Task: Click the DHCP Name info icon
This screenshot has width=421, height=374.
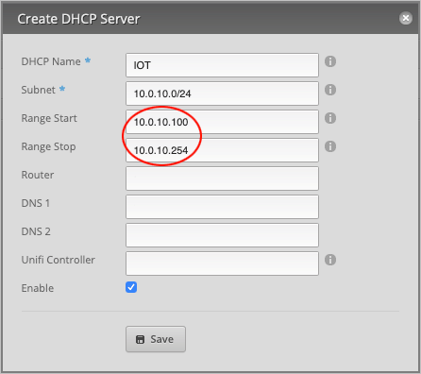Action: point(330,61)
